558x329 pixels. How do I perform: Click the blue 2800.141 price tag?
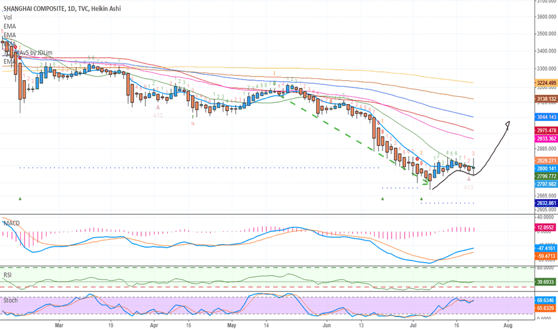coord(546,169)
